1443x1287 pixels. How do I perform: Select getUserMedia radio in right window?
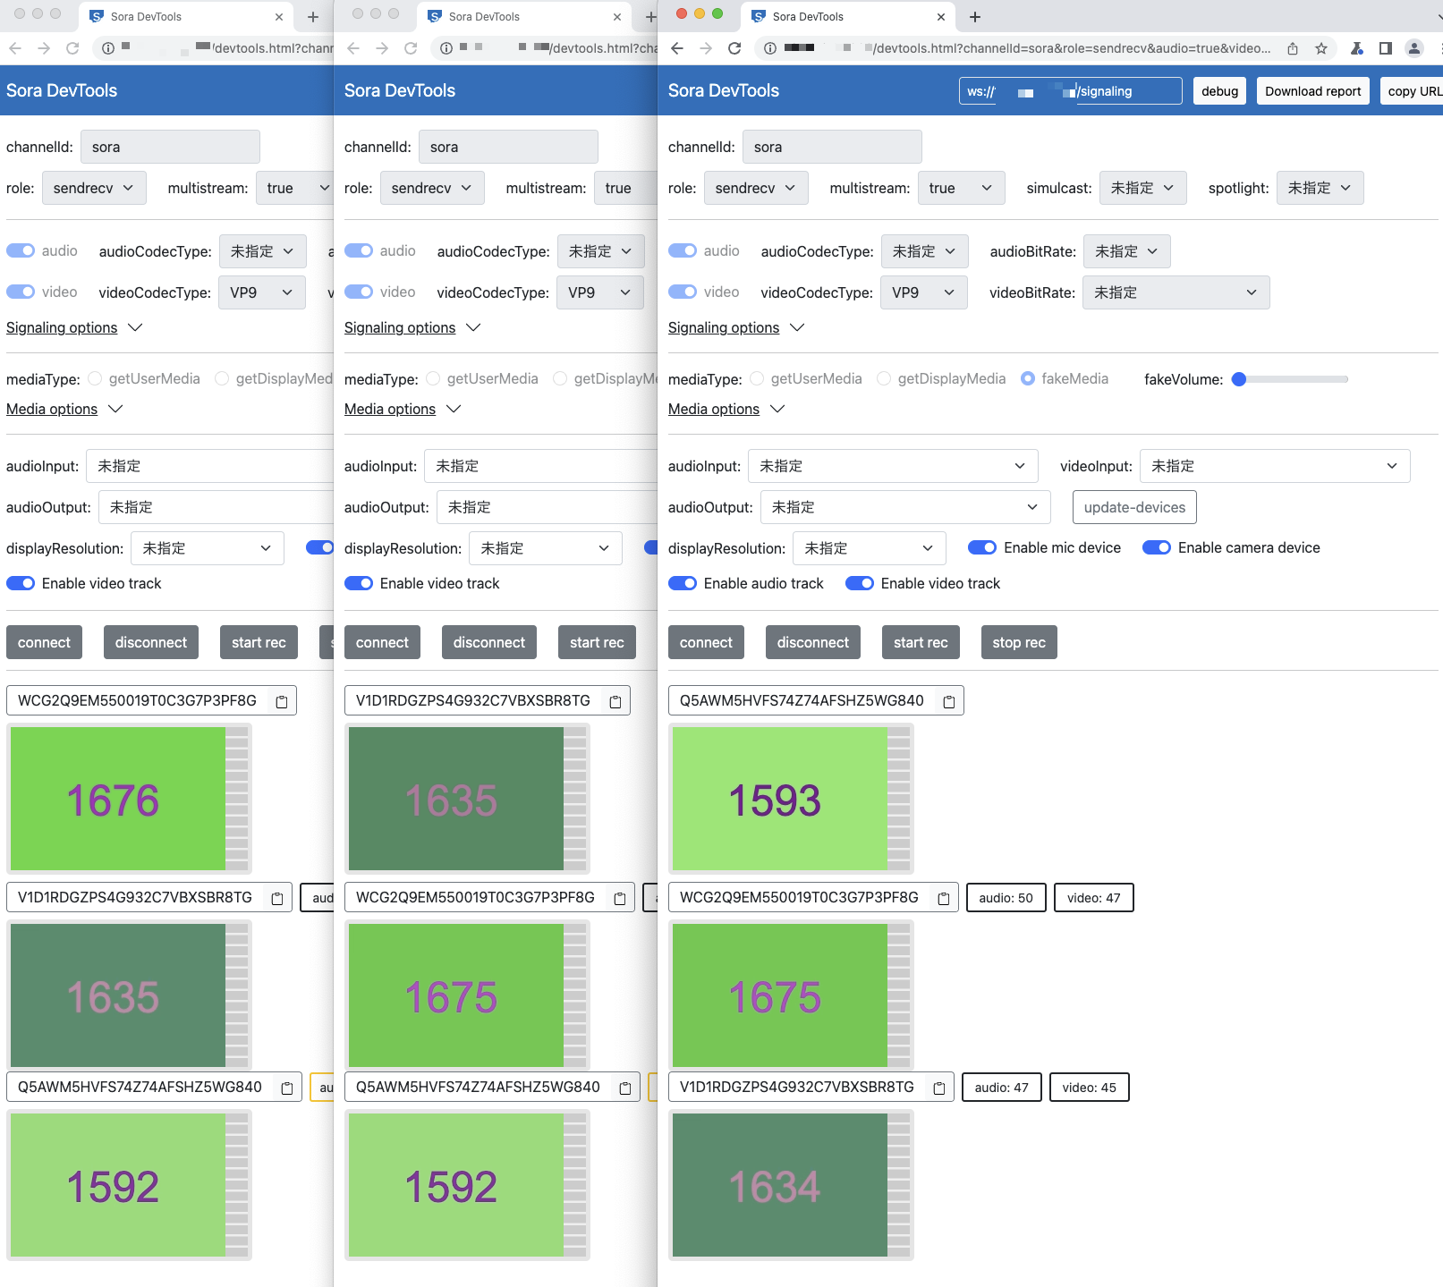point(757,378)
